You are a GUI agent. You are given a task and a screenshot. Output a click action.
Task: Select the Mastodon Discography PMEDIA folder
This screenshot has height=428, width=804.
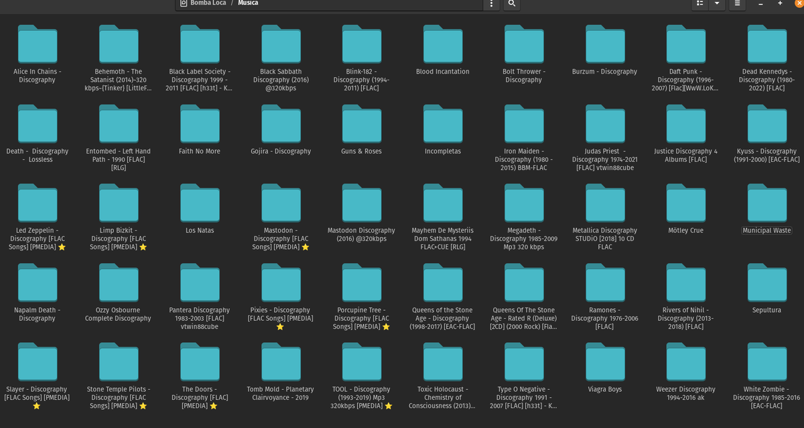pyautogui.click(x=281, y=203)
